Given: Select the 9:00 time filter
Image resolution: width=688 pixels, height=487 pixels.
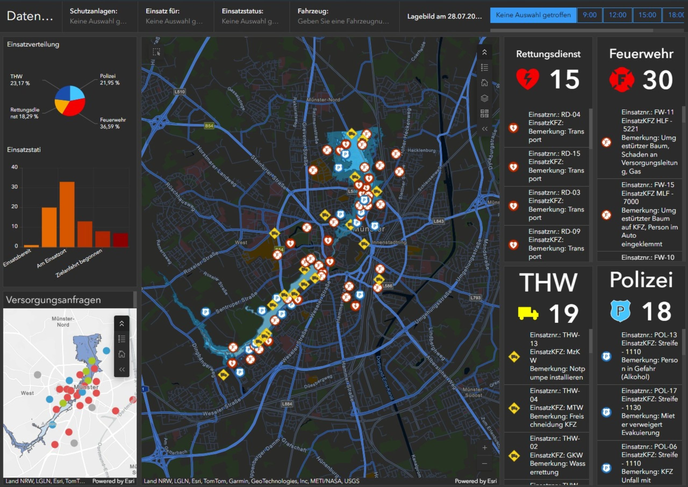Looking at the screenshot, I should coord(589,15).
